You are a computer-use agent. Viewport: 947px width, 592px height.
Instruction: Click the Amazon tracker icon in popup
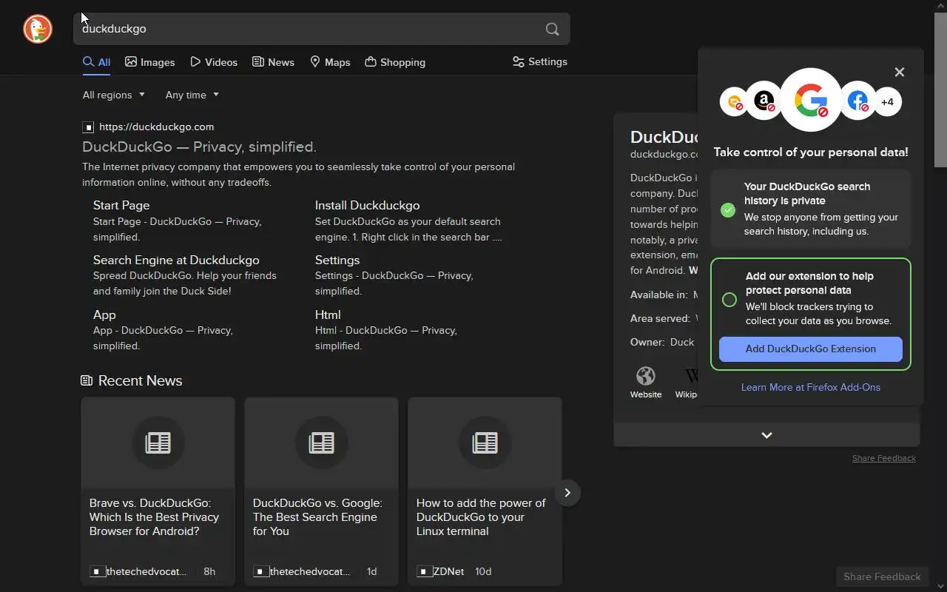point(764,101)
